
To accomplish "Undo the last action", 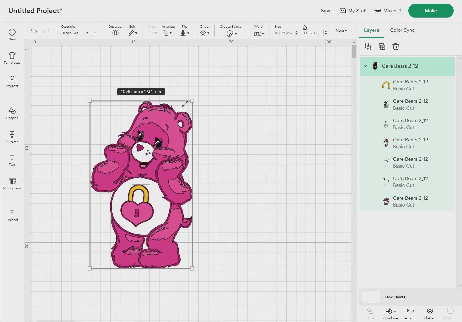I will coord(33,31).
